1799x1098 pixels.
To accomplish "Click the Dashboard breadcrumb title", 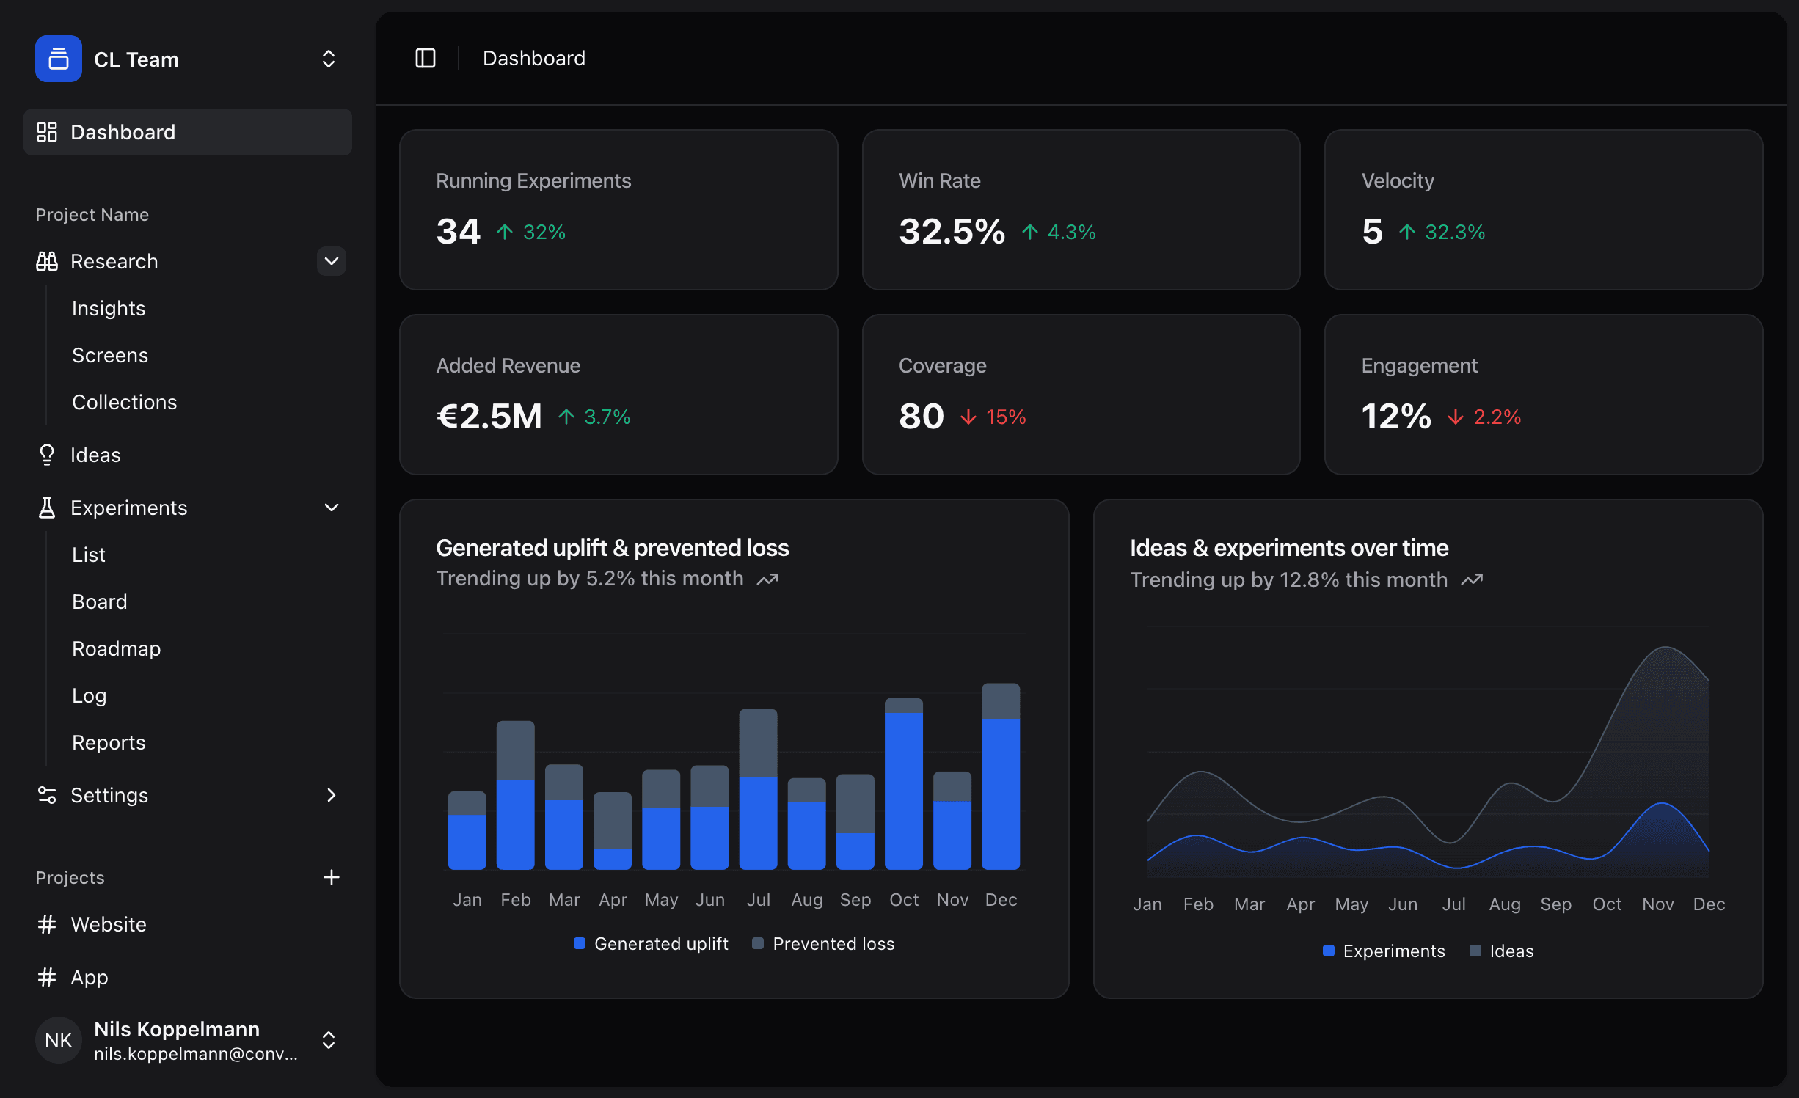I will click(534, 58).
